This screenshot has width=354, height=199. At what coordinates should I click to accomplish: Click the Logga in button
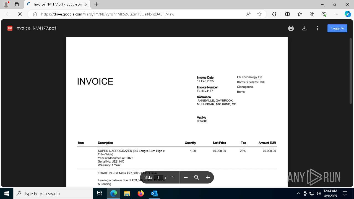pos(337,28)
